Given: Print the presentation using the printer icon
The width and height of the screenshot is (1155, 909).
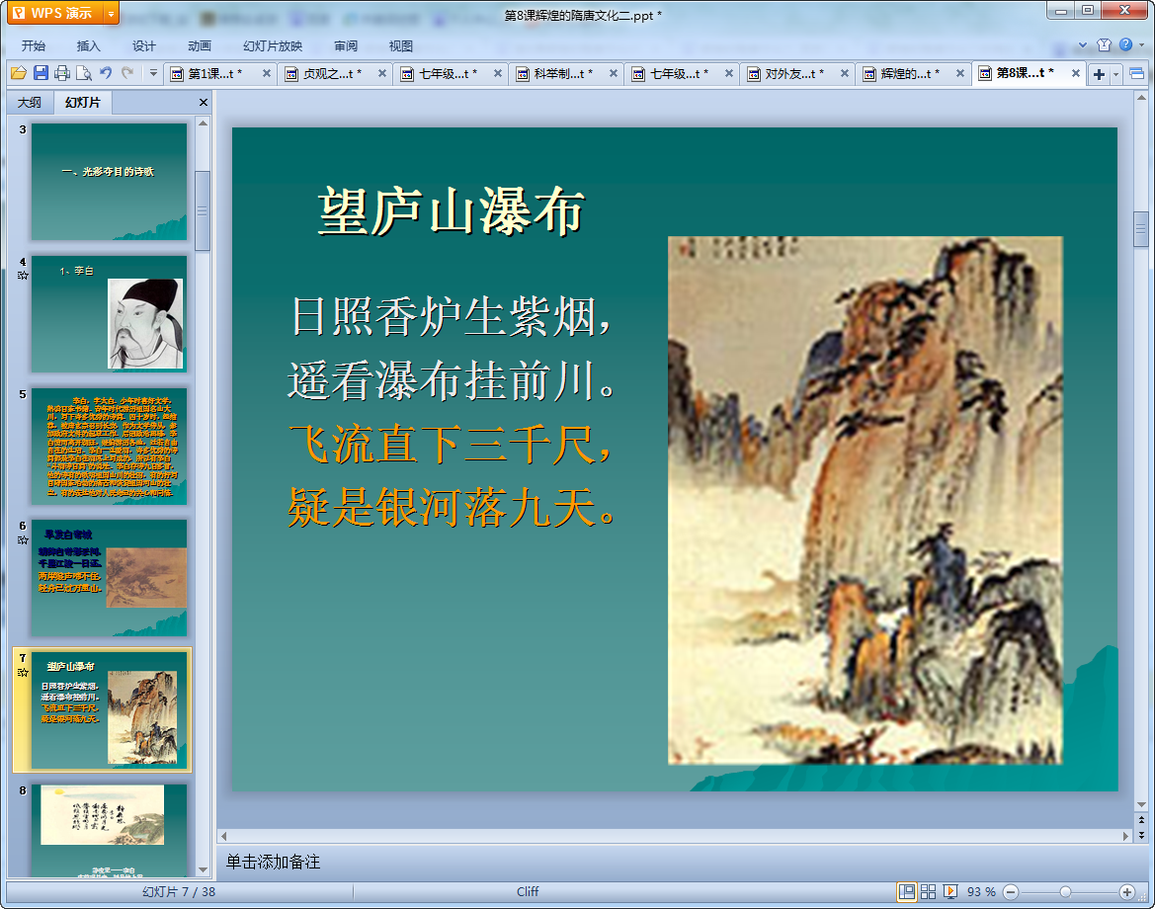Looking at the screenshot, I should click(62, 73).
